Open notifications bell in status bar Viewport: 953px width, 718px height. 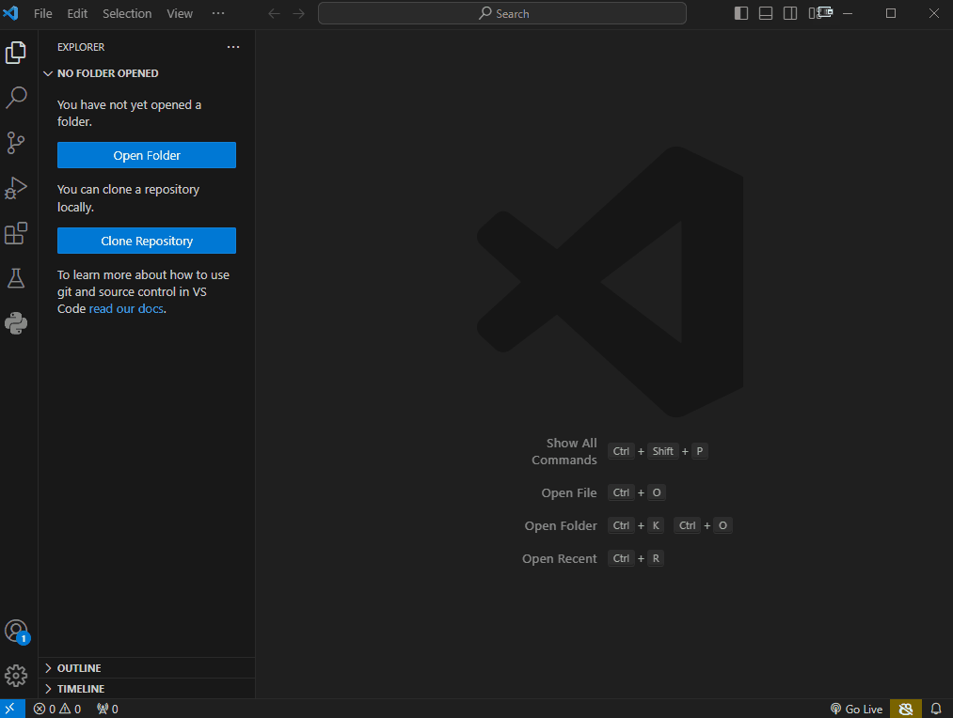[x=936, y=709]
